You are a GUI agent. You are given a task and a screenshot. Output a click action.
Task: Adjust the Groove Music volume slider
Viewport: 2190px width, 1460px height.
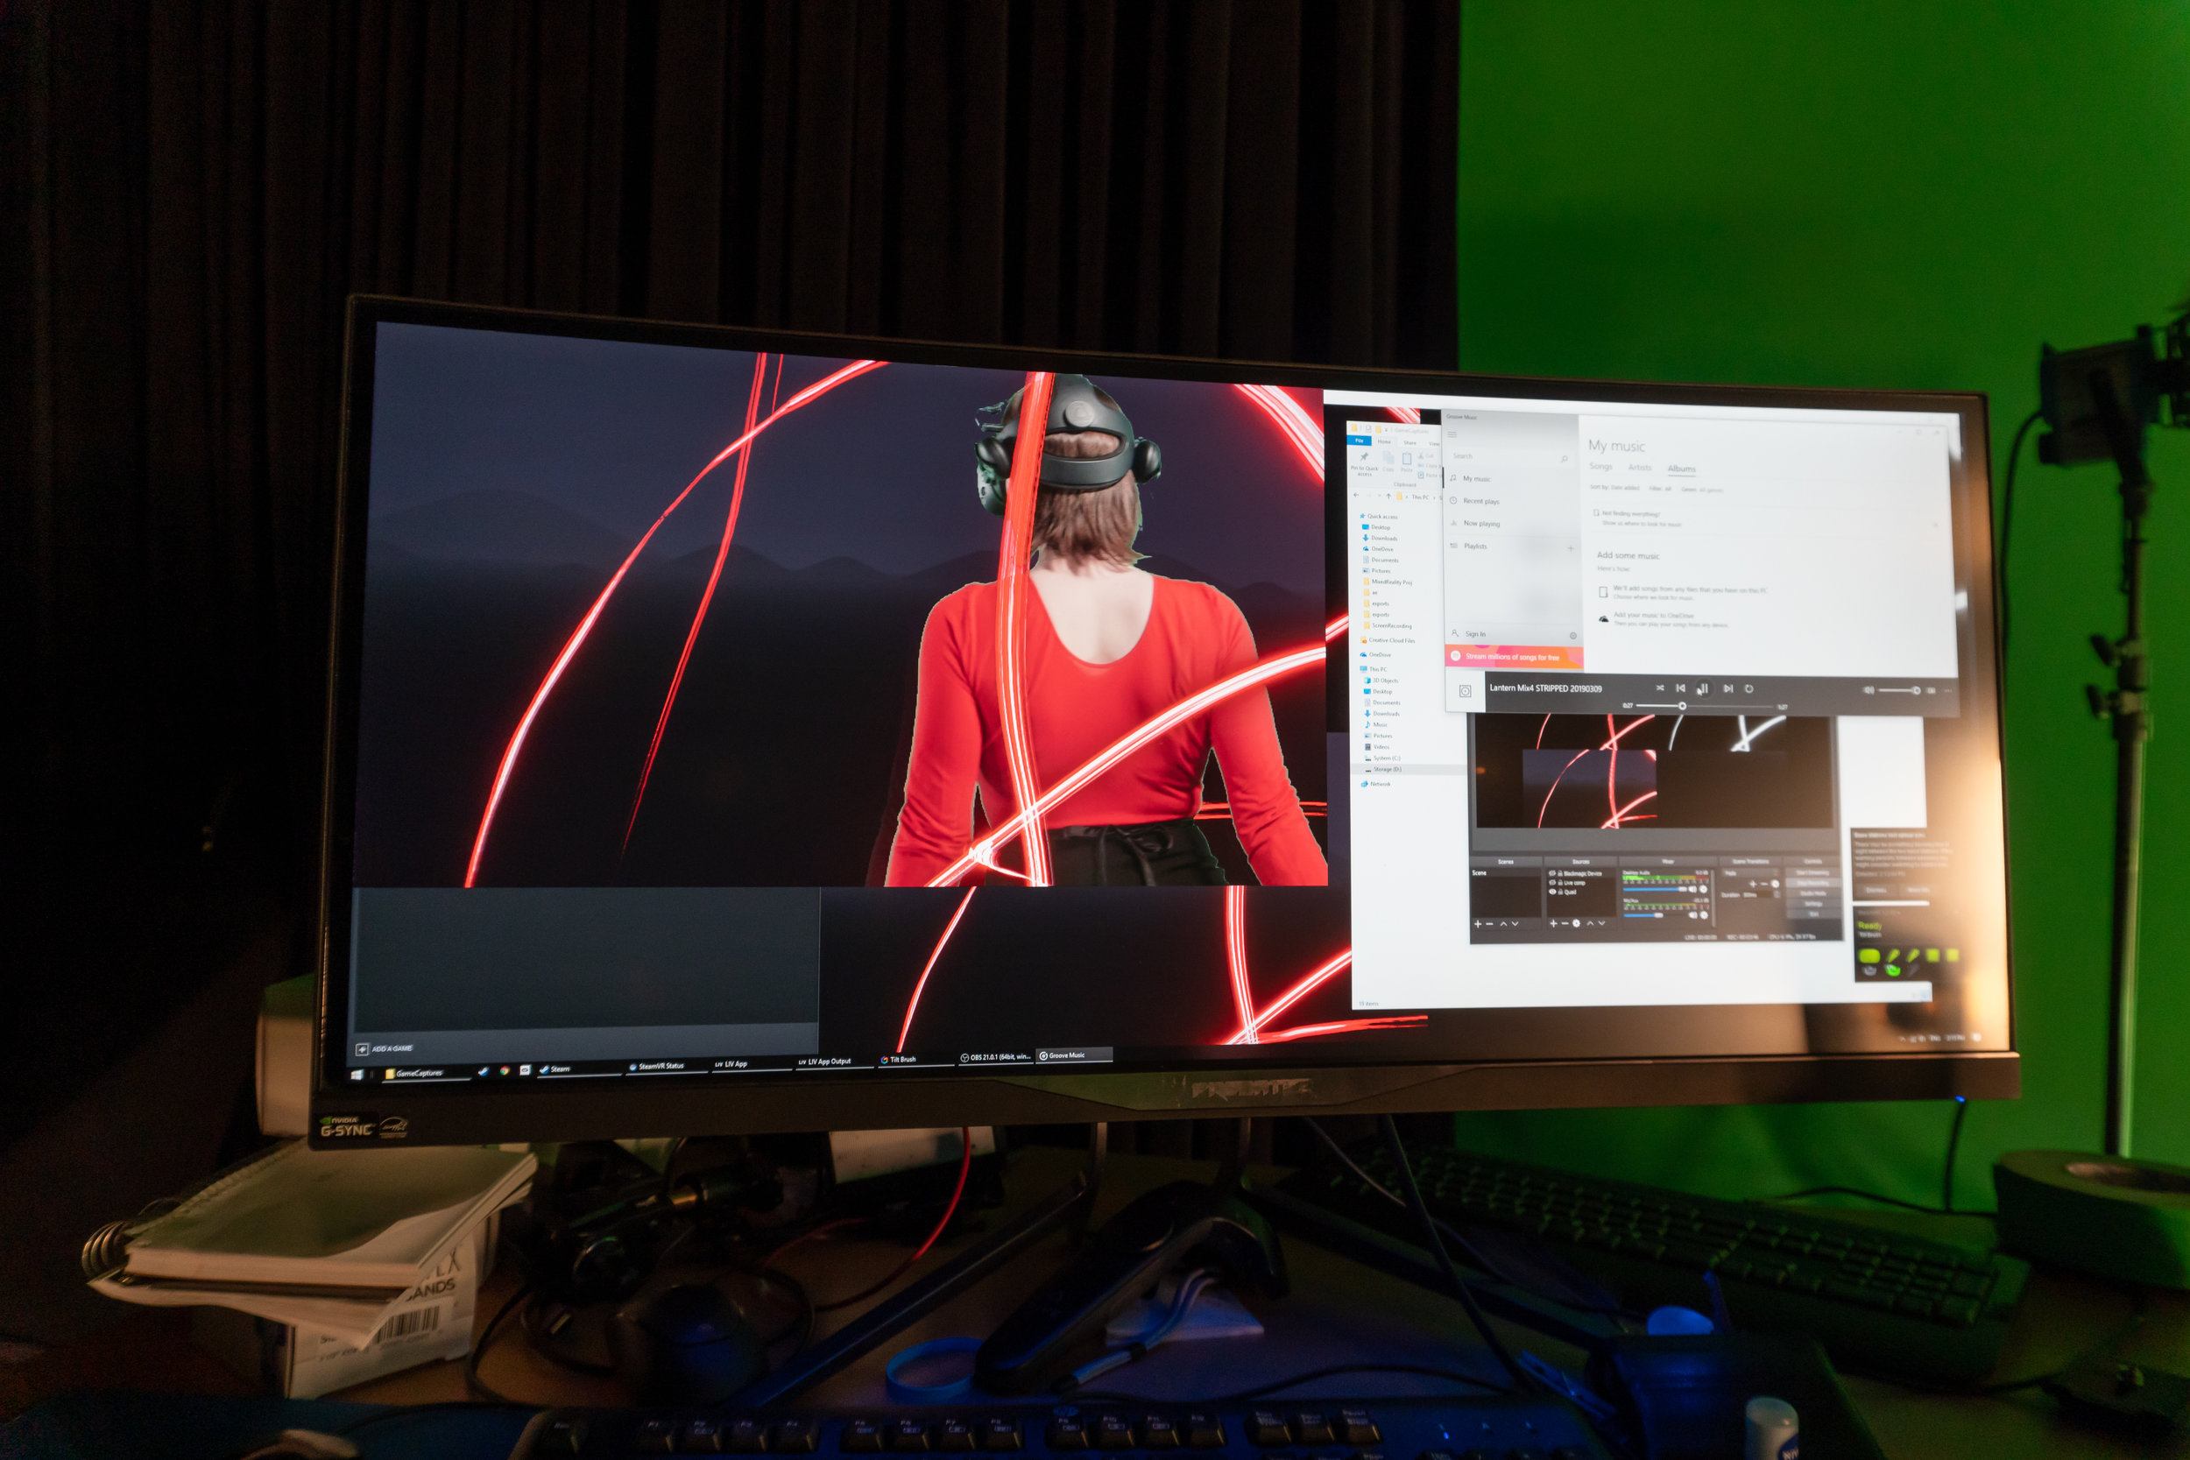click(x=1899, y=691)
